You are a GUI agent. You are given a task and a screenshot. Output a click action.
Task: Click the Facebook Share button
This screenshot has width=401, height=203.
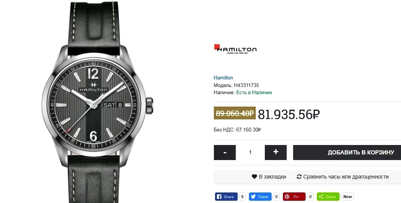[226, 197]
